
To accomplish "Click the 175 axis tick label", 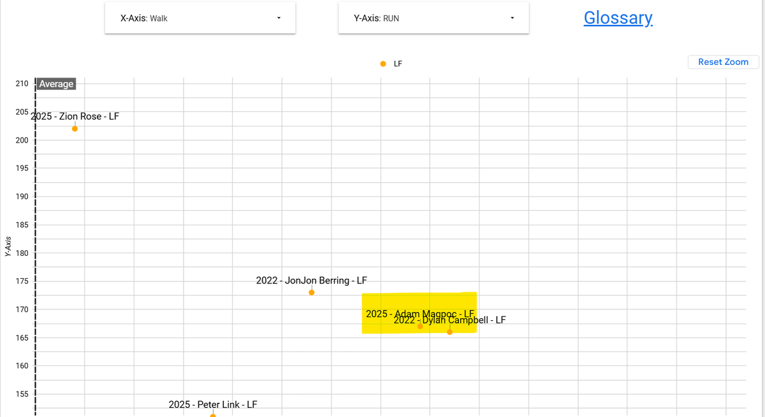I will (x=21, y=281).
